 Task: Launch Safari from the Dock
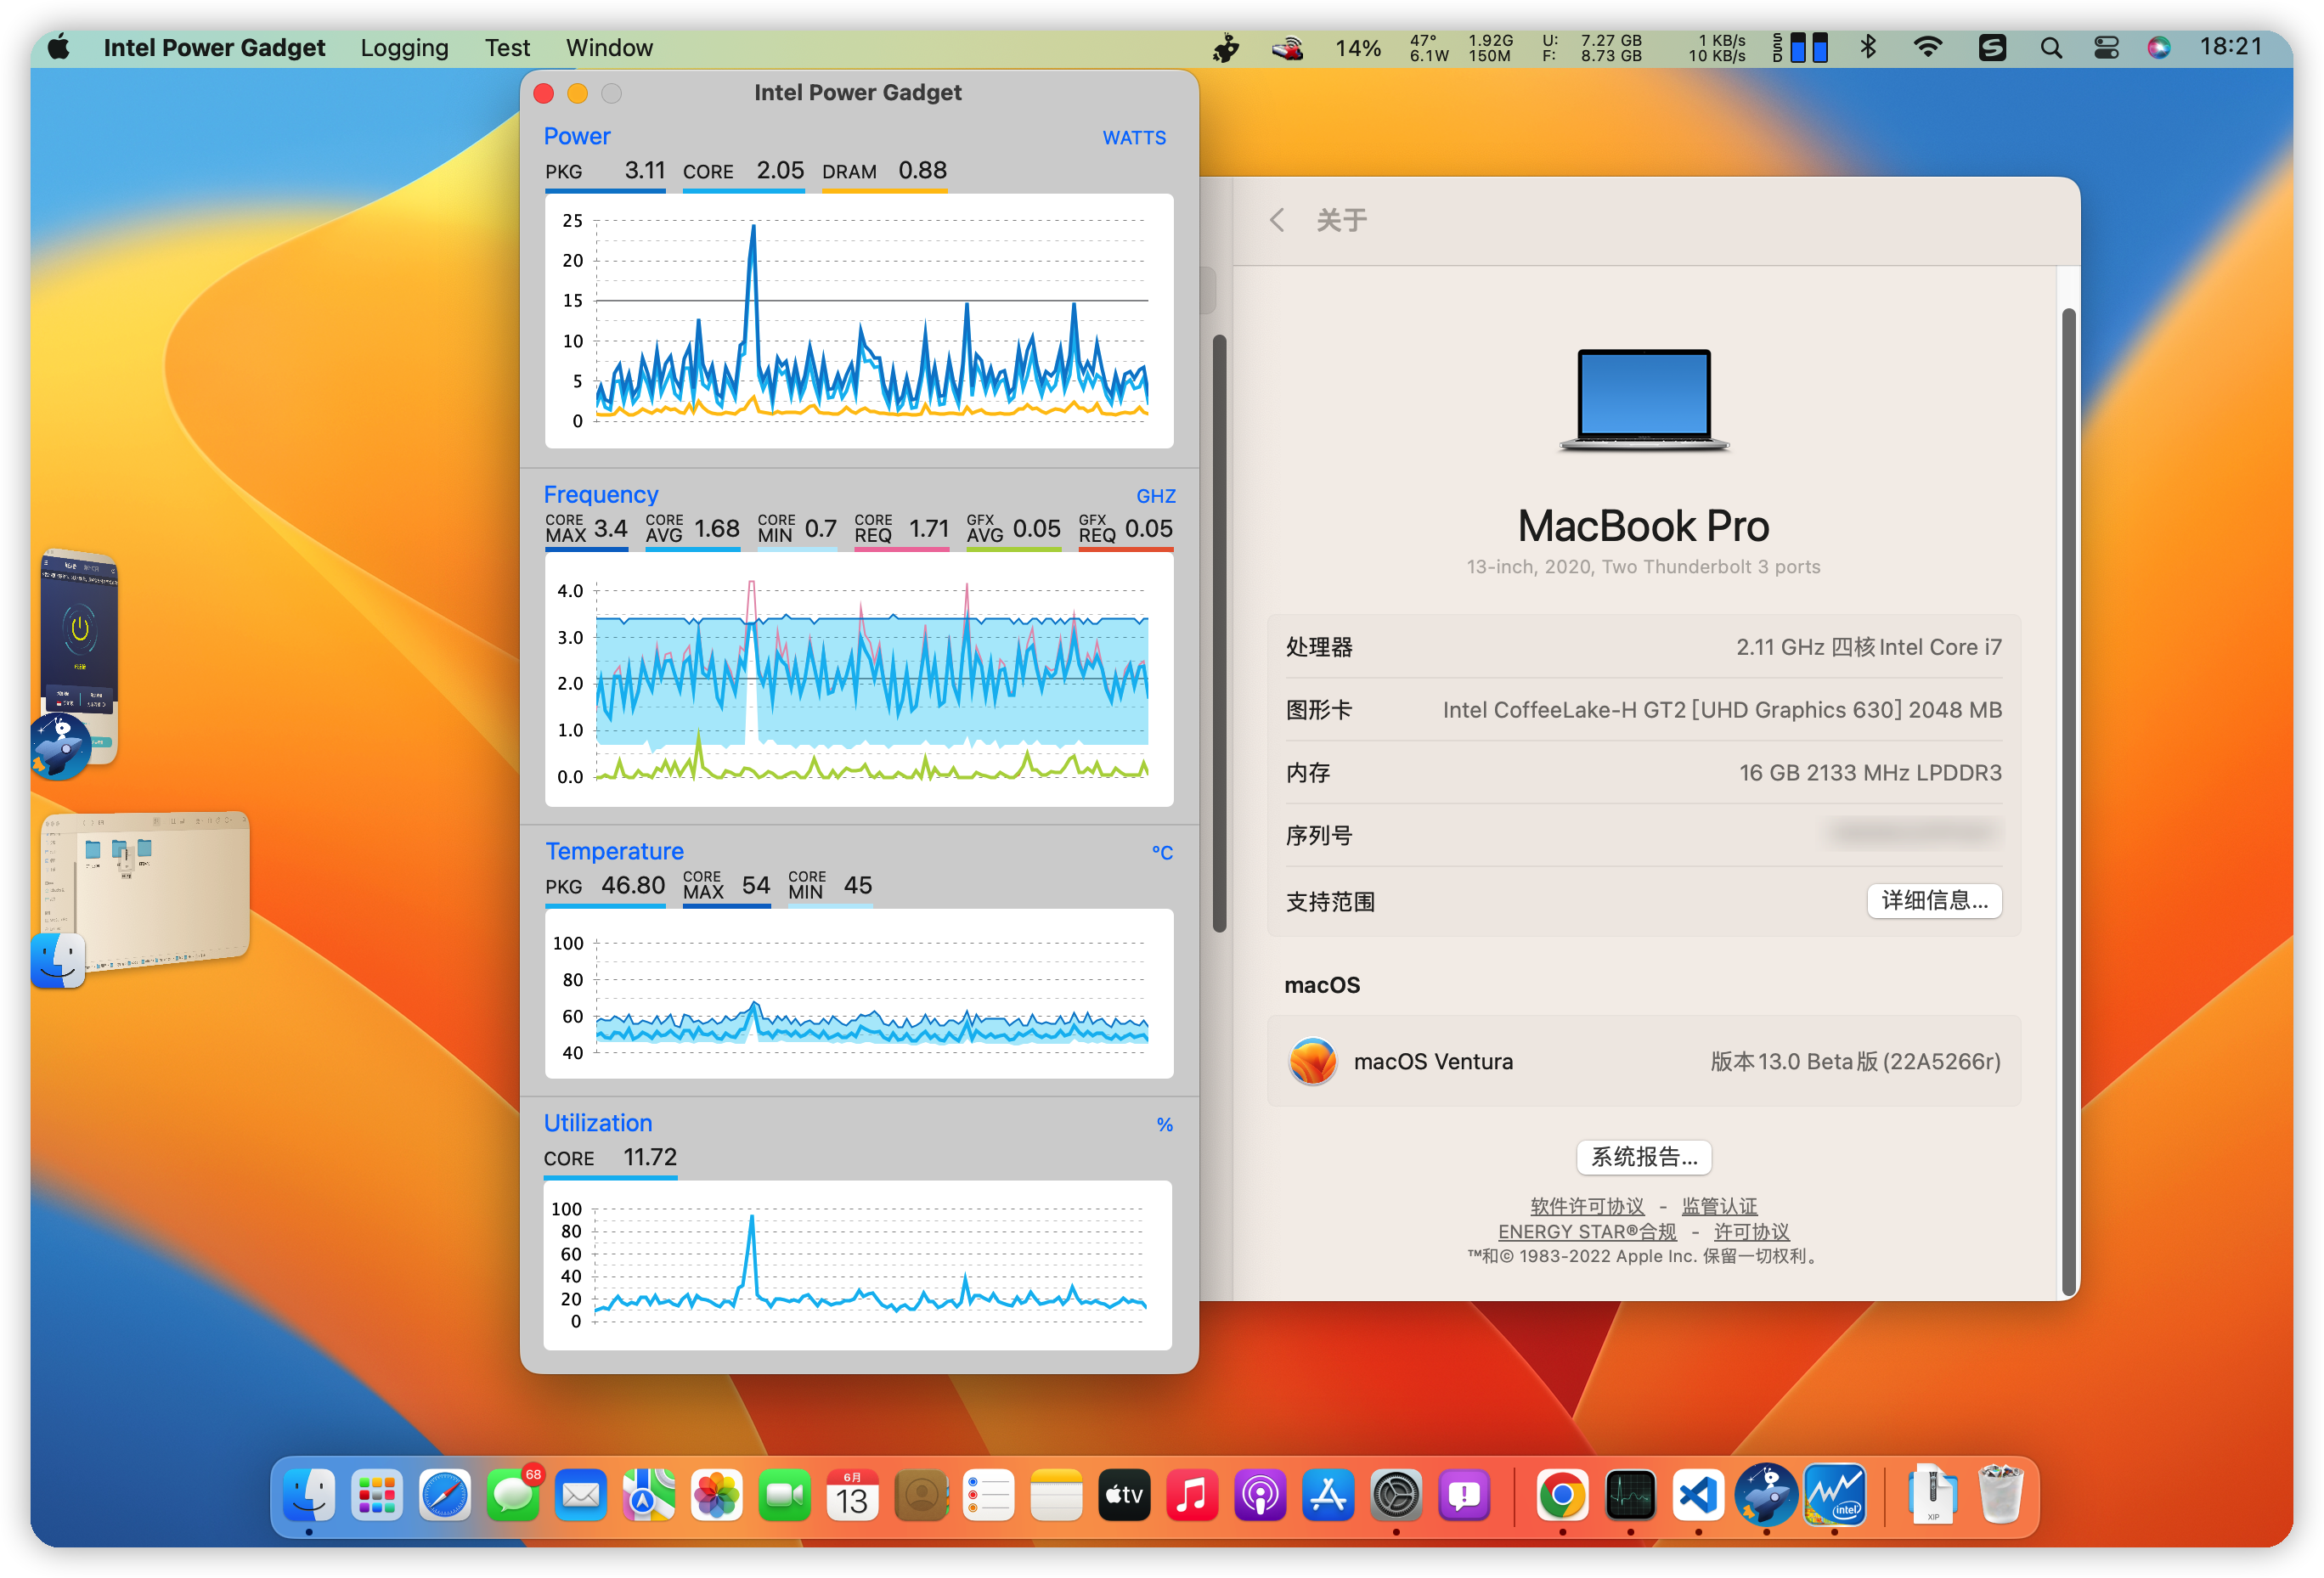[444, 1495]
